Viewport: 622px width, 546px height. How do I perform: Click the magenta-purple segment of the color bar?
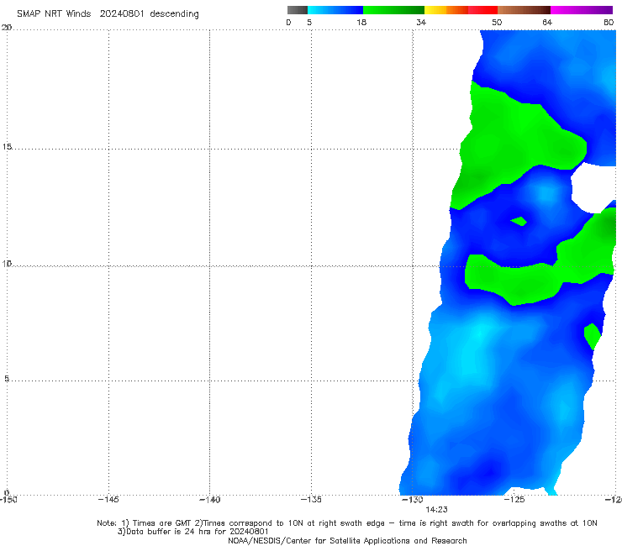click(582, 10)
